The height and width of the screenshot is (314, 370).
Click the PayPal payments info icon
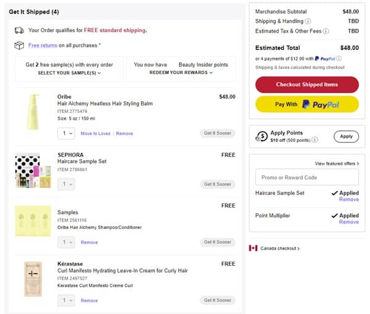(339, 59)
